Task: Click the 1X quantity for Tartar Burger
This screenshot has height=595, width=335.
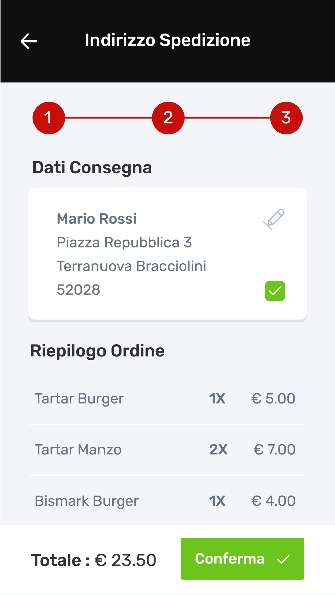Action: (217, 399)
